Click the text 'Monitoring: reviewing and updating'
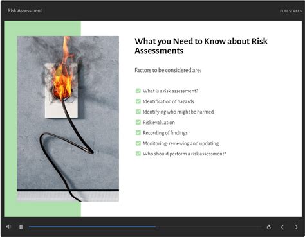 point(181,143)
